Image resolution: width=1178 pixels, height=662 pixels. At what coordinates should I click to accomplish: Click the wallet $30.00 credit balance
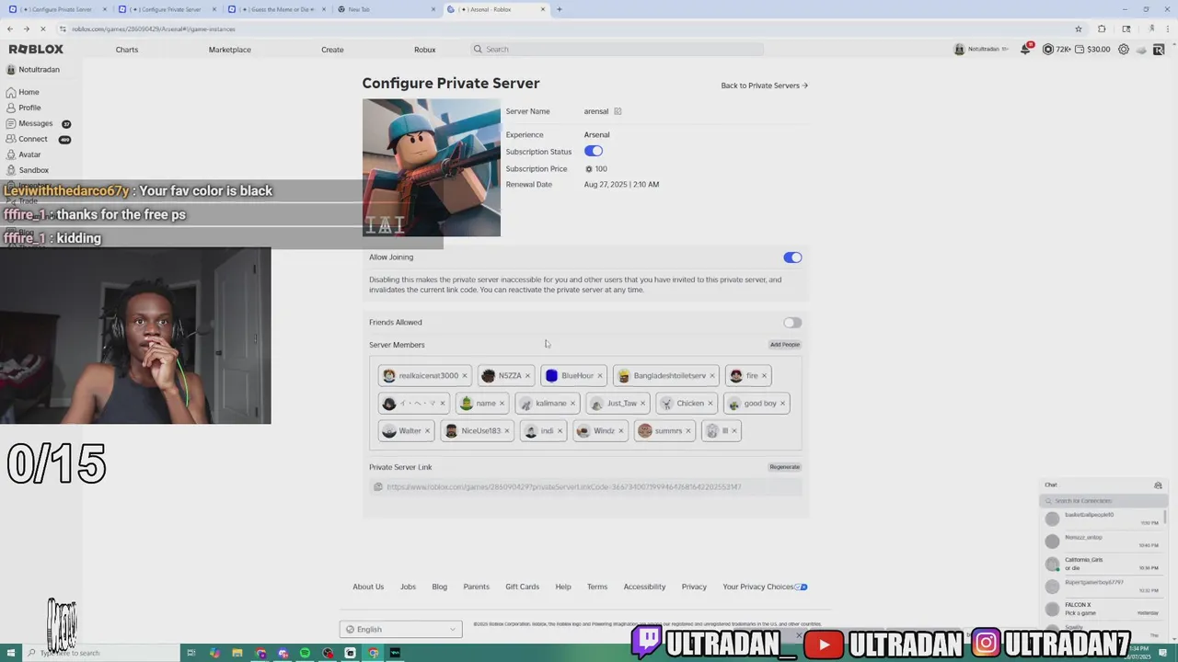tap(1093, 50)
